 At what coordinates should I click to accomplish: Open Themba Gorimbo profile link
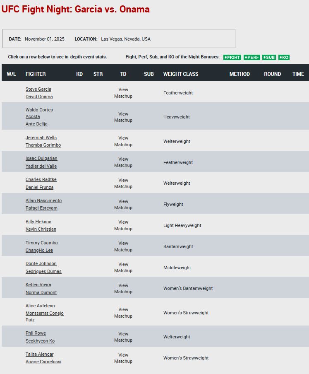pyautogui.click(x=43, y=145)
